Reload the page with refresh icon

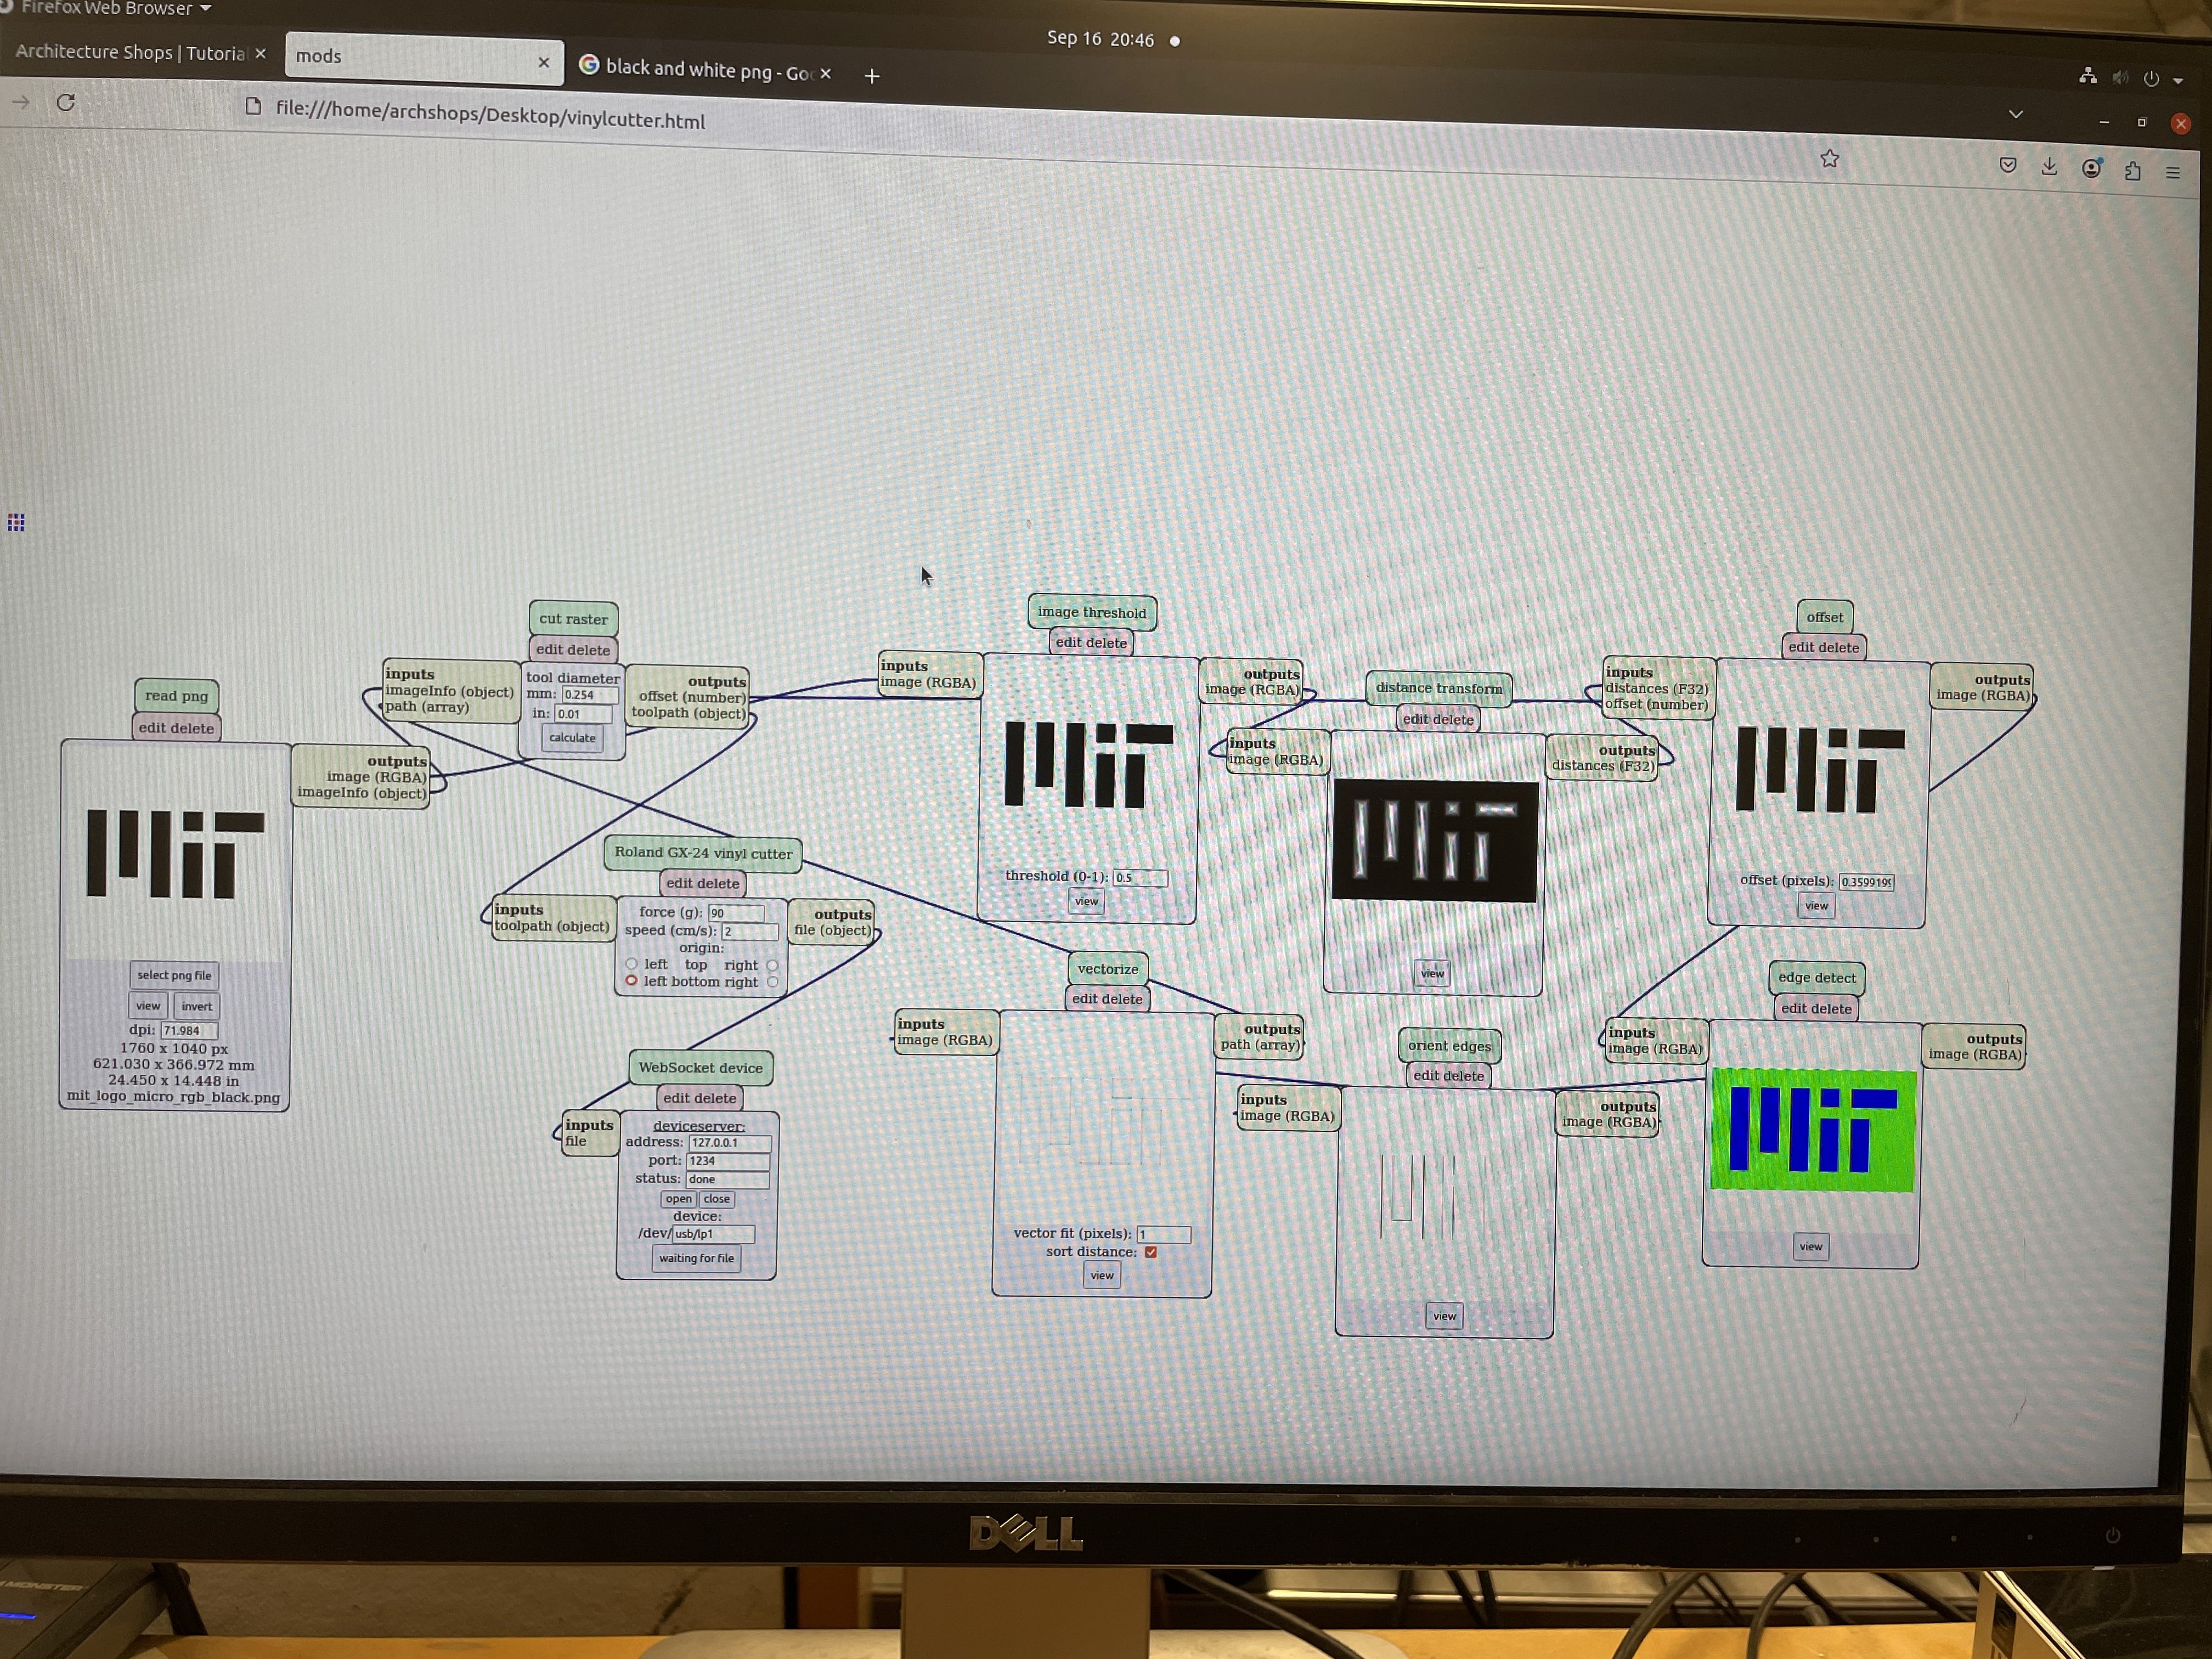pos(66,102)
